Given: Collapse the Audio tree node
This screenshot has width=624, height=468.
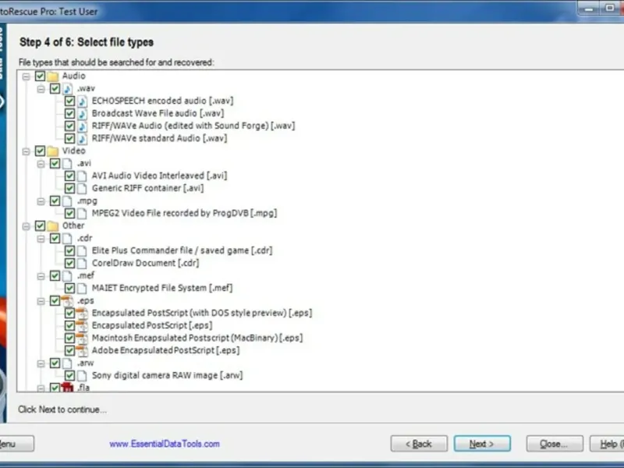Looking at the screenshot, I should (x=27, y=76).
